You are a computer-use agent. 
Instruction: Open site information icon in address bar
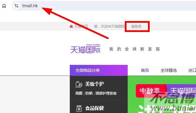[x=17, y=6]
